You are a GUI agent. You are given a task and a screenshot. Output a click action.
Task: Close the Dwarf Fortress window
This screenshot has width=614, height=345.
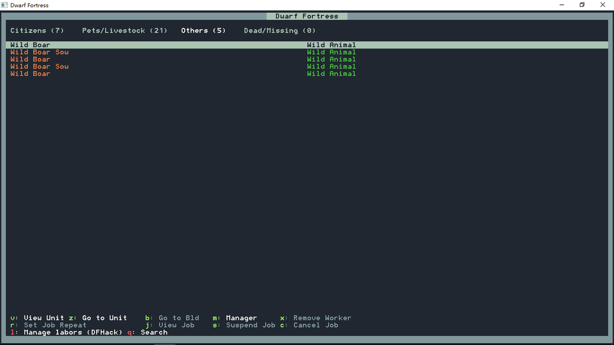click(603, 5)
